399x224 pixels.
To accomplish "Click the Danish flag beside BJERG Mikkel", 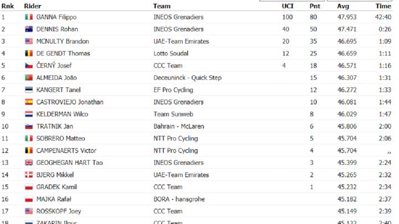I will tap(29, 175).
